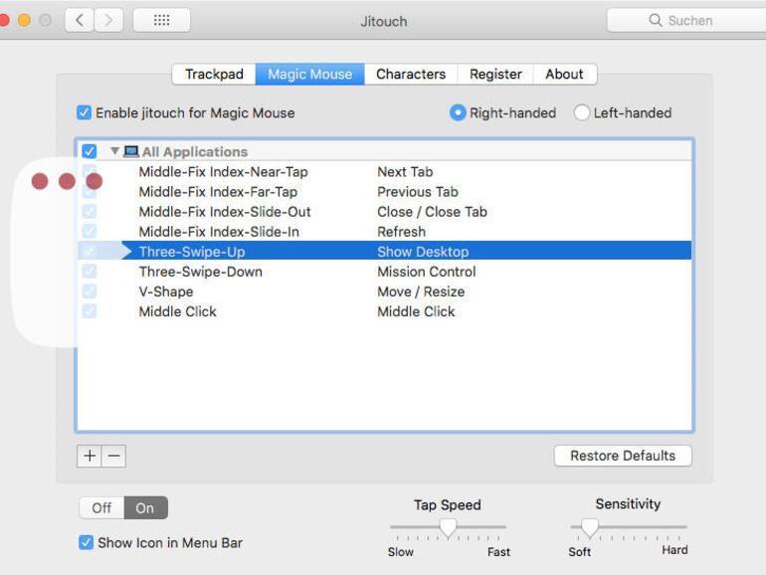Click the All Applications group label
Screen dimensions: 766x575
pos(195,152)
